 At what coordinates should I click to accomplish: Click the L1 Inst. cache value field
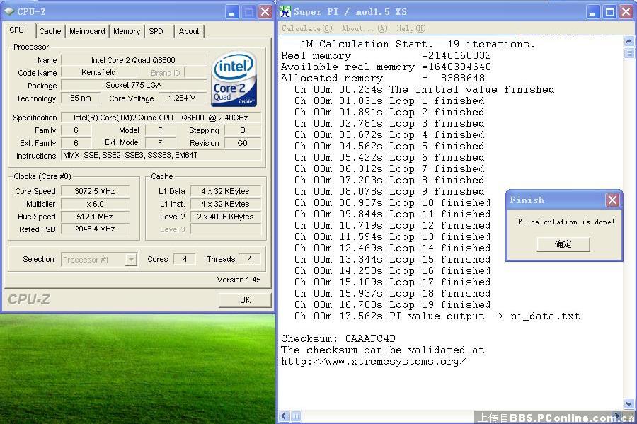click(x=226, y=204)
